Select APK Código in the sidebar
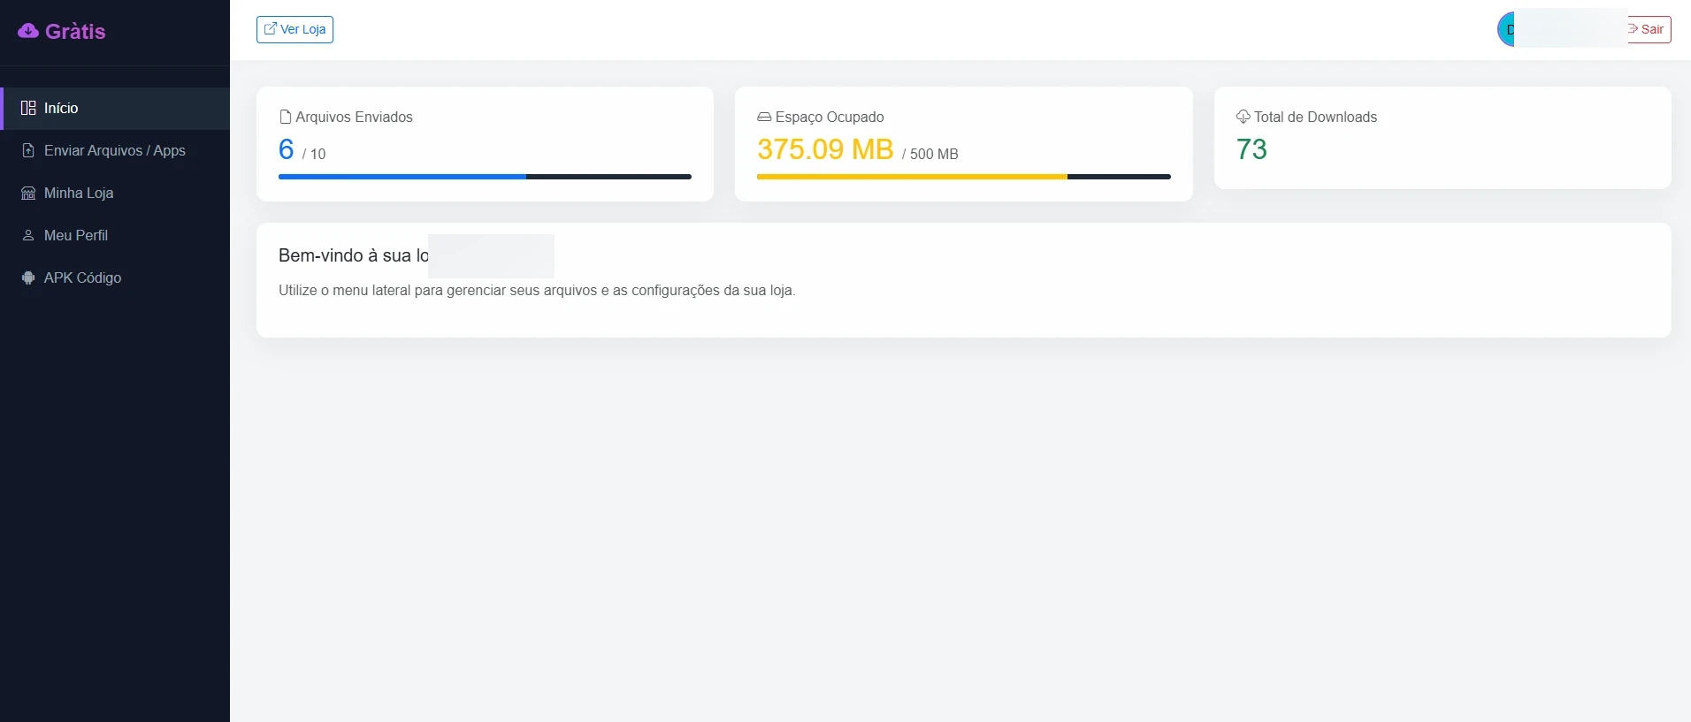 point(115,277)
